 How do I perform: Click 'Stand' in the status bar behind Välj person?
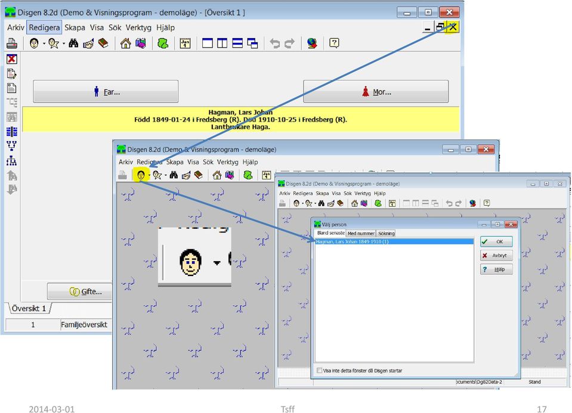coord(534,382)
